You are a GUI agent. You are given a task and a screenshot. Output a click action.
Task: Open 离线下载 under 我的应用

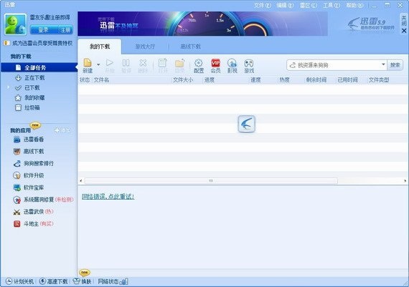click(29, 152)
